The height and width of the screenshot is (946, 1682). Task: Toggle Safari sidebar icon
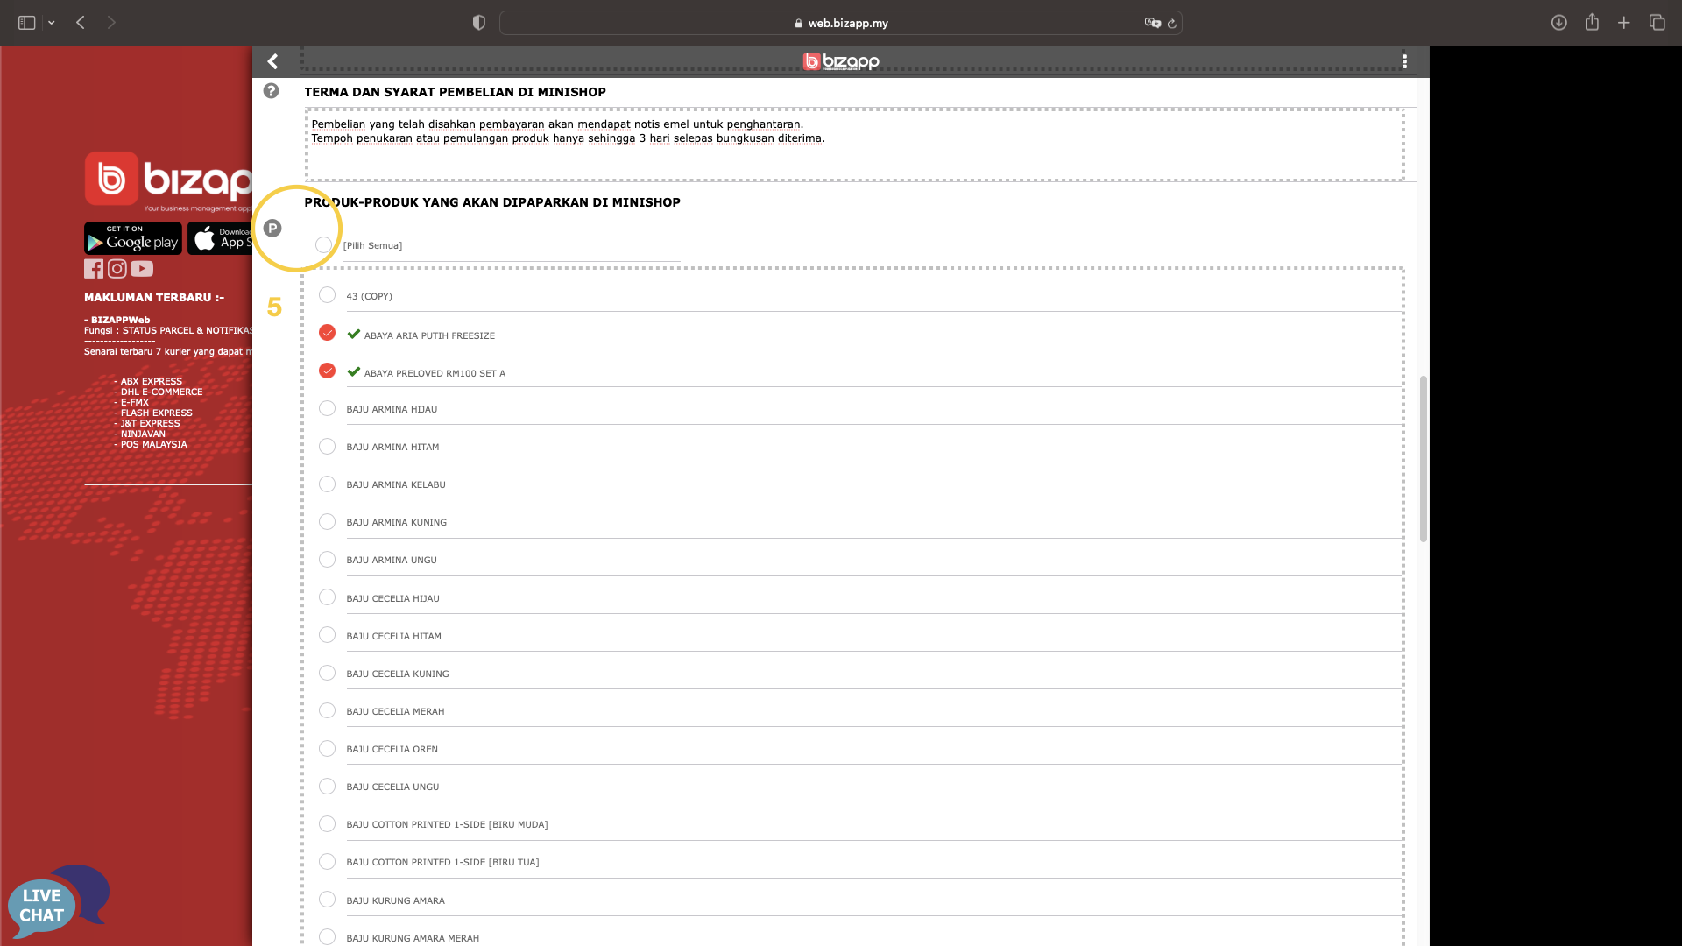(27, 23)
